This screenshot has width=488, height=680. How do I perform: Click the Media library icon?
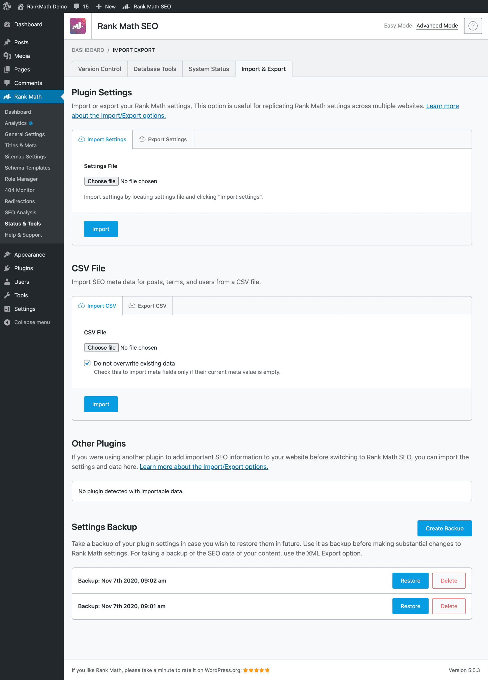(7, 56)
